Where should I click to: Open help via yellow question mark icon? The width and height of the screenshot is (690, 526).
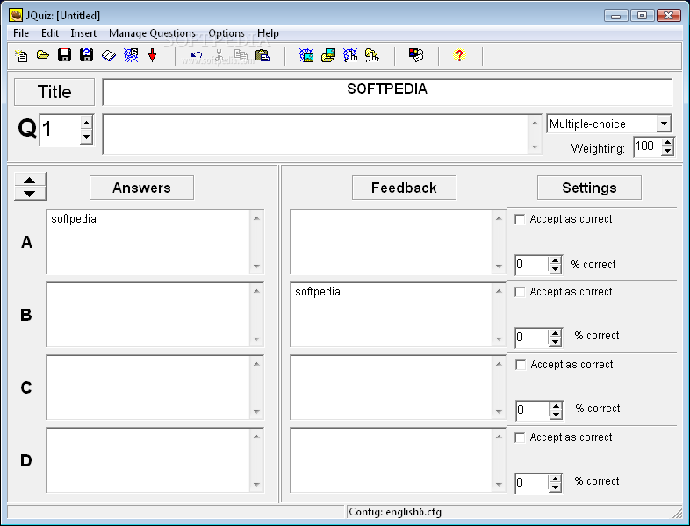pyautogui.click(x=459, y=55)
